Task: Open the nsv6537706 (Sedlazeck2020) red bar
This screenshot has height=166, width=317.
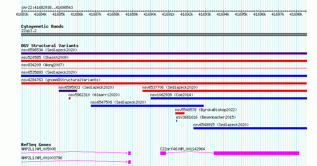Action: coord(225,91)
